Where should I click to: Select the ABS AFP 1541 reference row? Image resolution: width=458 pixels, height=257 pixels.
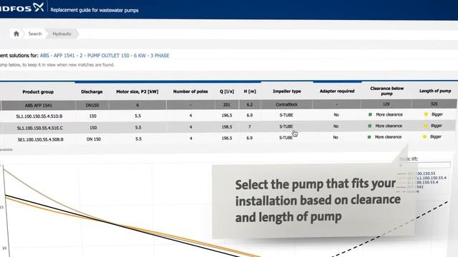228,105
